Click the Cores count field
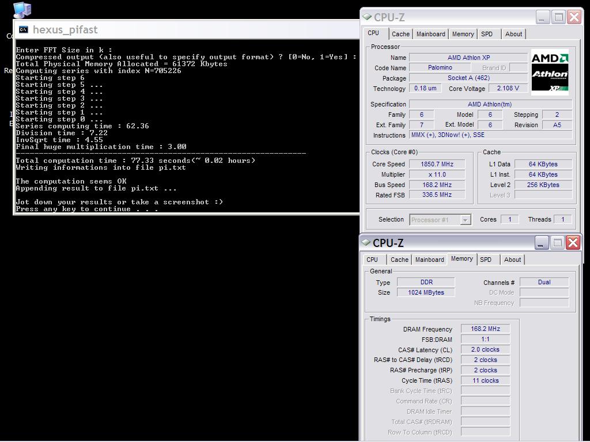 point(510,219)
